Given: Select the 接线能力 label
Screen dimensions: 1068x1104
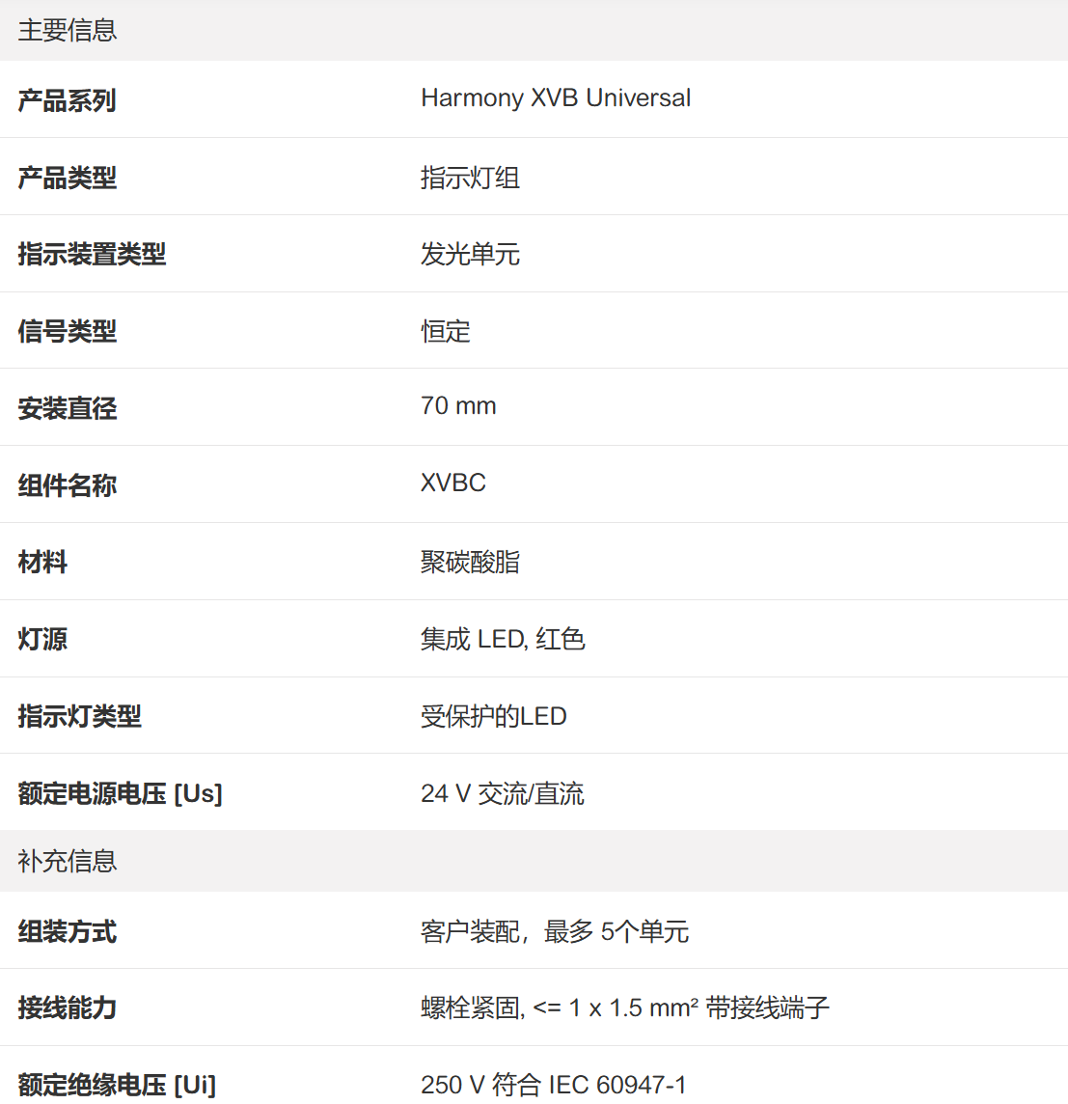Looking at the screenshot, I should coord(67,1007).
